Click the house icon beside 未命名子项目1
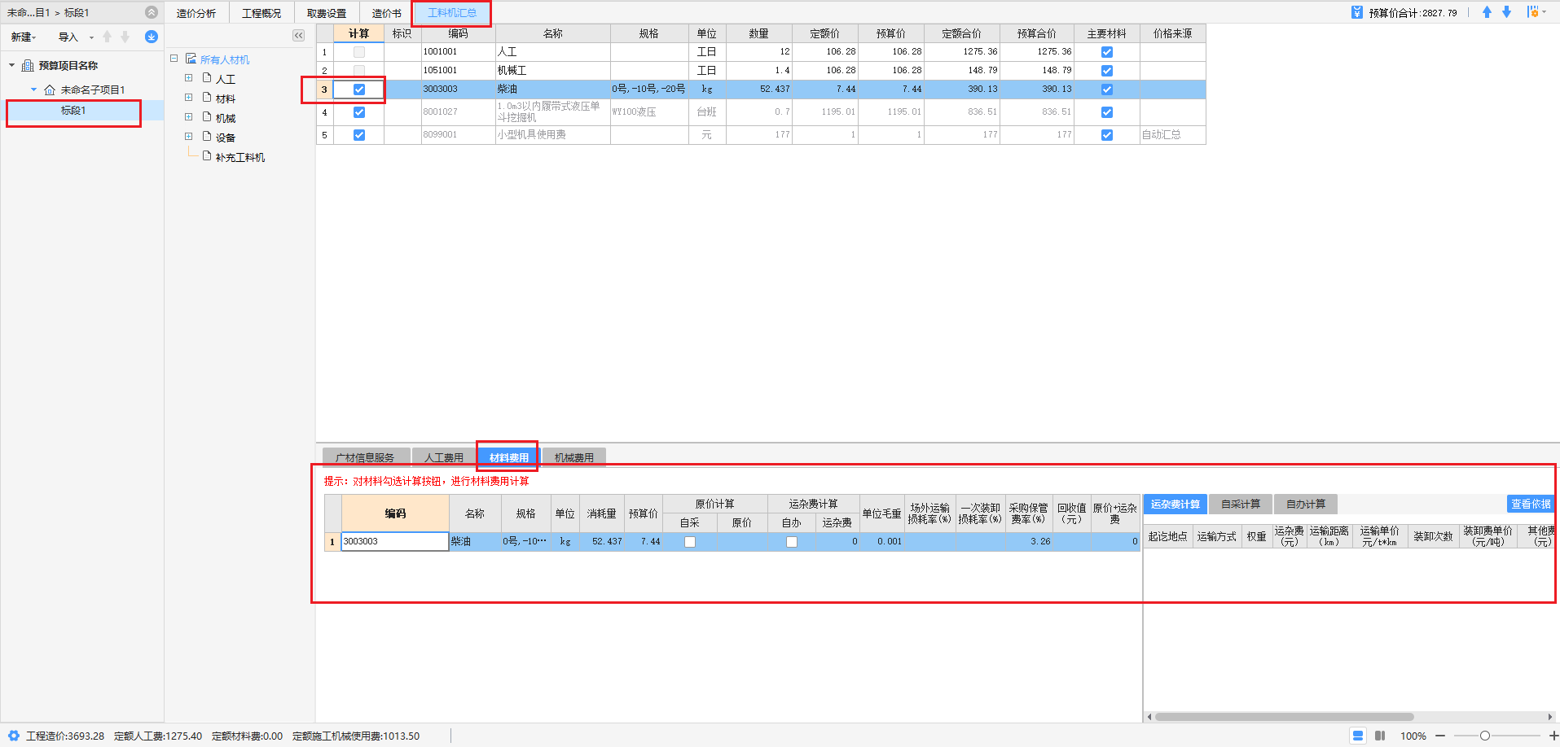1560x747 pixels. click(x=50, y=90)
